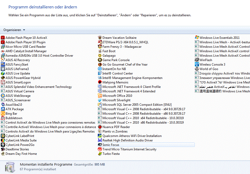Click the Trend Micro Titanium Internet Security icon

click(x=100, y=149)
